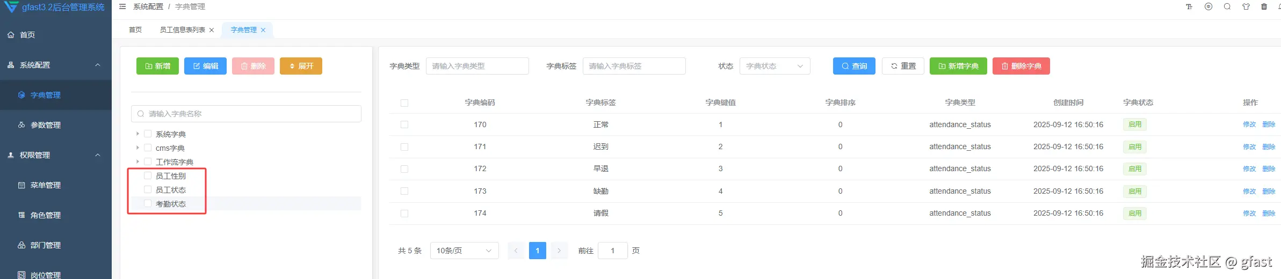Expand the 工作流字典 tree node arrow
This screenshot has height=279, width=1281.
137,161
